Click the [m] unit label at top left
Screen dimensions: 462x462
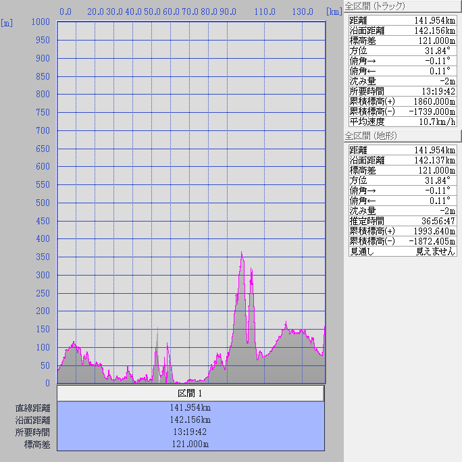(7, 22)
